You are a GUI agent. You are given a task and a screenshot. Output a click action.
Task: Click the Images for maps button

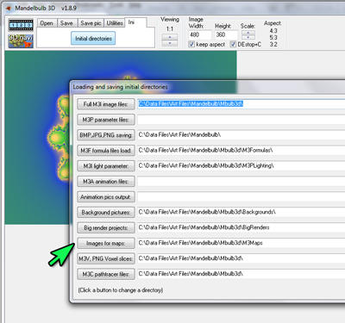point(106,244)
